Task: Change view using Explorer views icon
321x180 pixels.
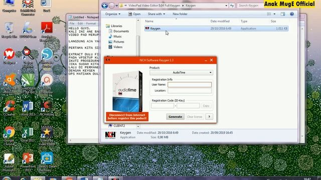Action: [x=269, y=14]
